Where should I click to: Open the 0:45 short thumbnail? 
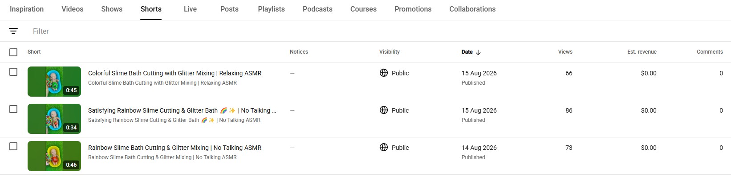click(54, 82)
